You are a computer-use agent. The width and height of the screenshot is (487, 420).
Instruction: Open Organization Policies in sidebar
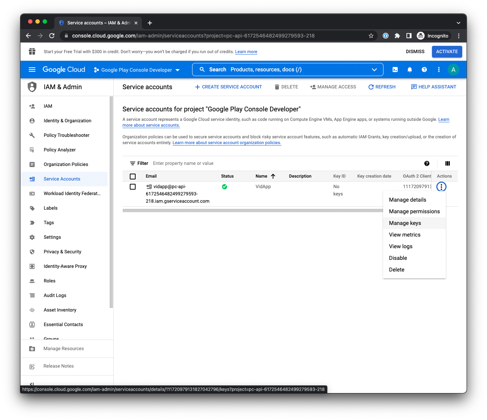(x=64, y=165)
